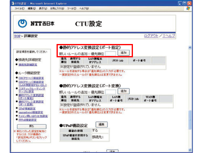Go to the TOP breadcrumb link
This screenshot has height=153, width=202.
coord(17,36)
